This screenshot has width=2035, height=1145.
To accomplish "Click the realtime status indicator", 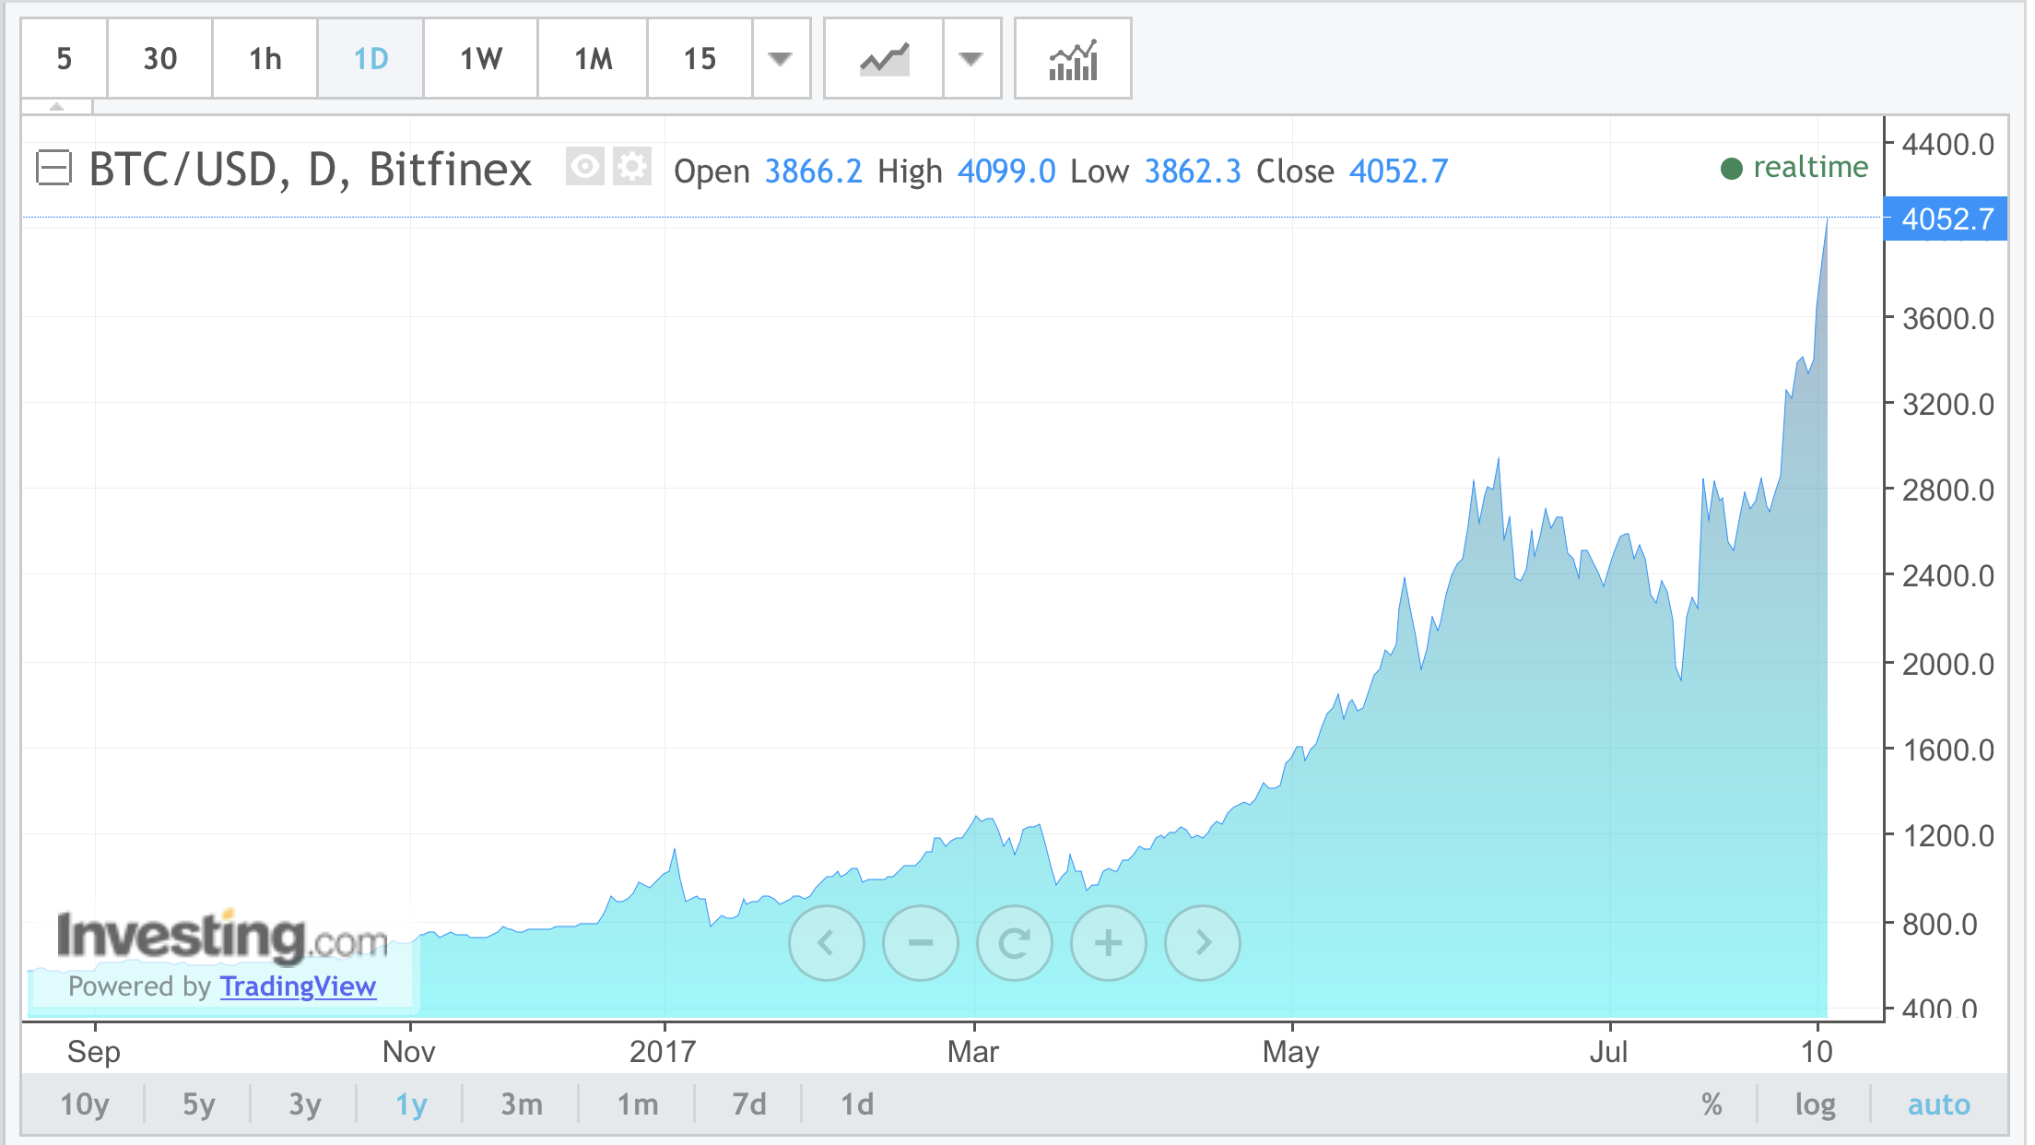I will [1794, 167].
